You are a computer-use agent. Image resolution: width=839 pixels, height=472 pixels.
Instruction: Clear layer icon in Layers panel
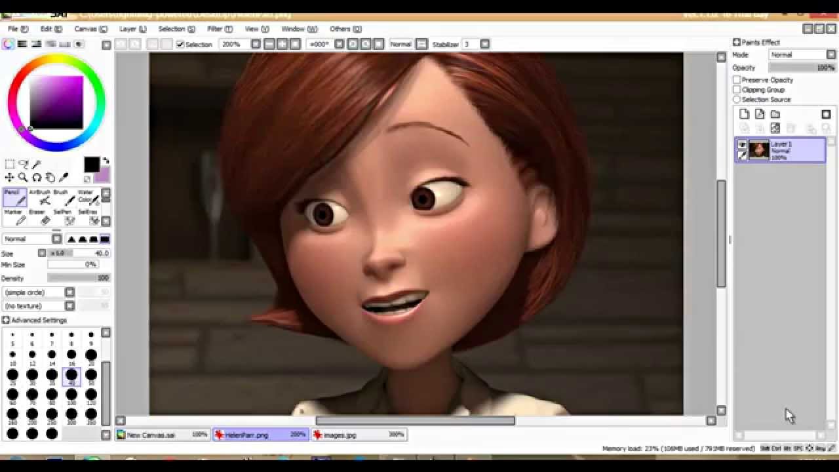tap(775, 128)
